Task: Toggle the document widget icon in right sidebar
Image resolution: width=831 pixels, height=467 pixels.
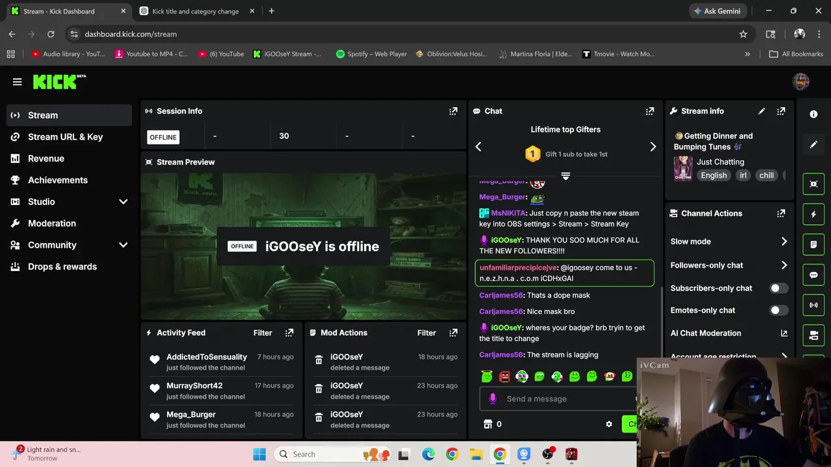Action: point(813,245)
